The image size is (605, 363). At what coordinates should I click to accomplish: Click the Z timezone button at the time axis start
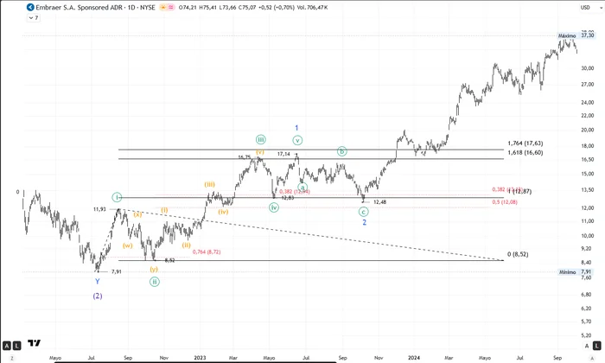[11, 359]
